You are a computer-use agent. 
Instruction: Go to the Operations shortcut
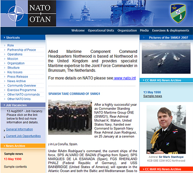click(x=15, y=54)
